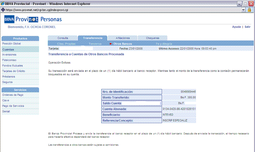This screenshot has height=152, width=255.
Task: Click account number 0134-0420-86-4201026151
Action: click(x=179, y=109)
